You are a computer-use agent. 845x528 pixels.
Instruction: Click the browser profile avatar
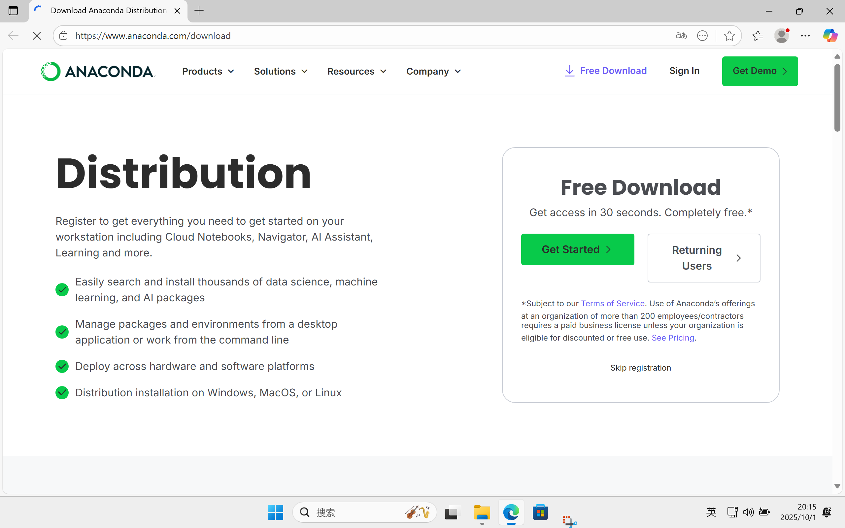pos(781,36)
